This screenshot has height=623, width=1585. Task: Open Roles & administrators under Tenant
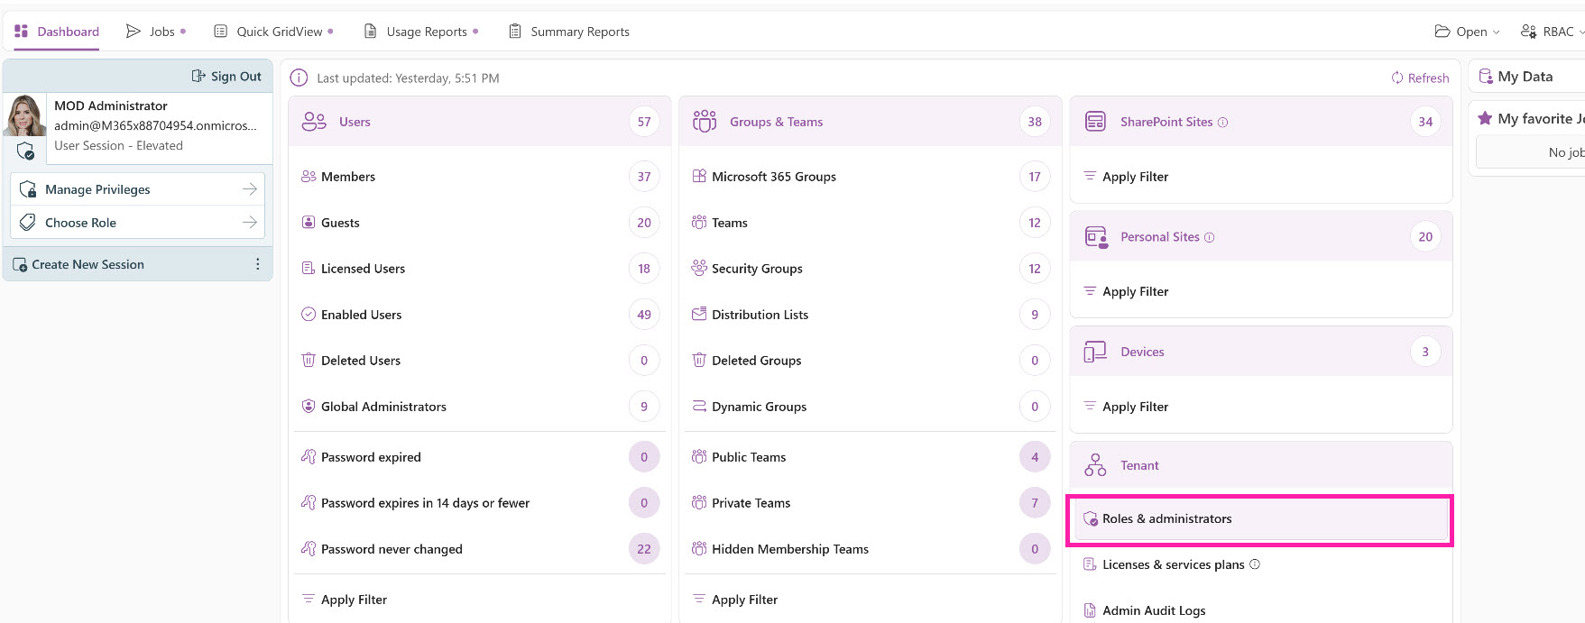pos(1166,519)
